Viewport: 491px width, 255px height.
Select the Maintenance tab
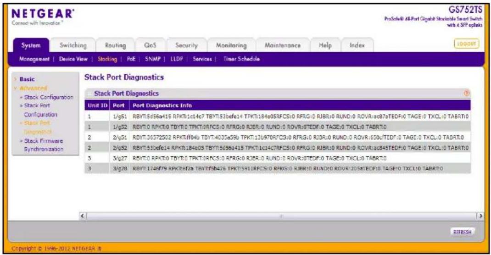point(283,45)
